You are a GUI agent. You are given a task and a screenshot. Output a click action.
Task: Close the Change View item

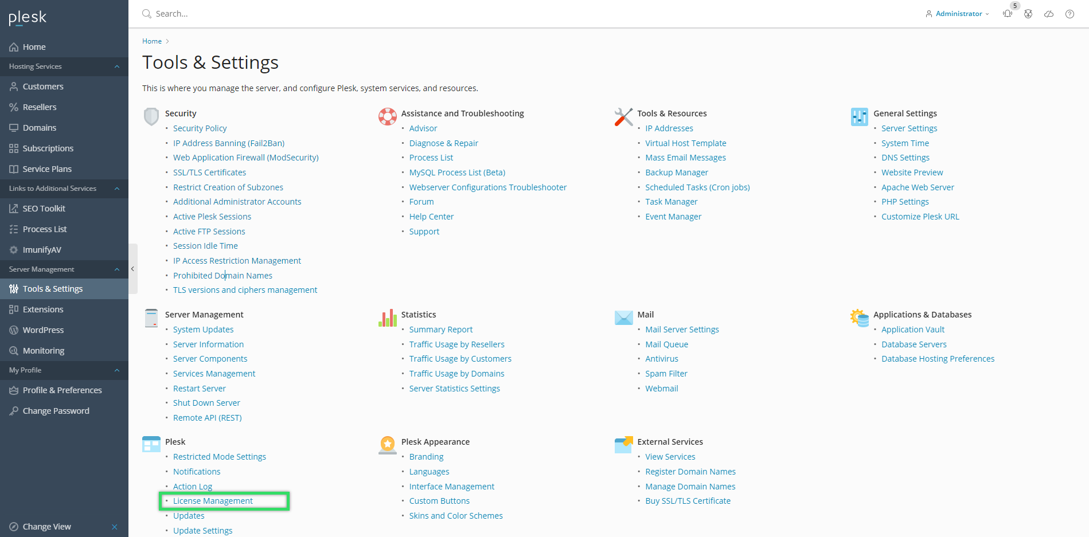115,527
